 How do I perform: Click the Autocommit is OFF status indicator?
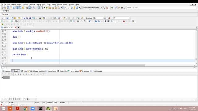[7, 105]
